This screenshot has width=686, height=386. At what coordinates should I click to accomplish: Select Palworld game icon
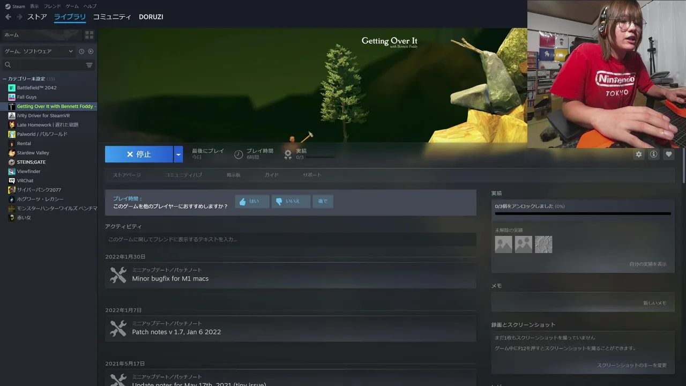(12, 134)
